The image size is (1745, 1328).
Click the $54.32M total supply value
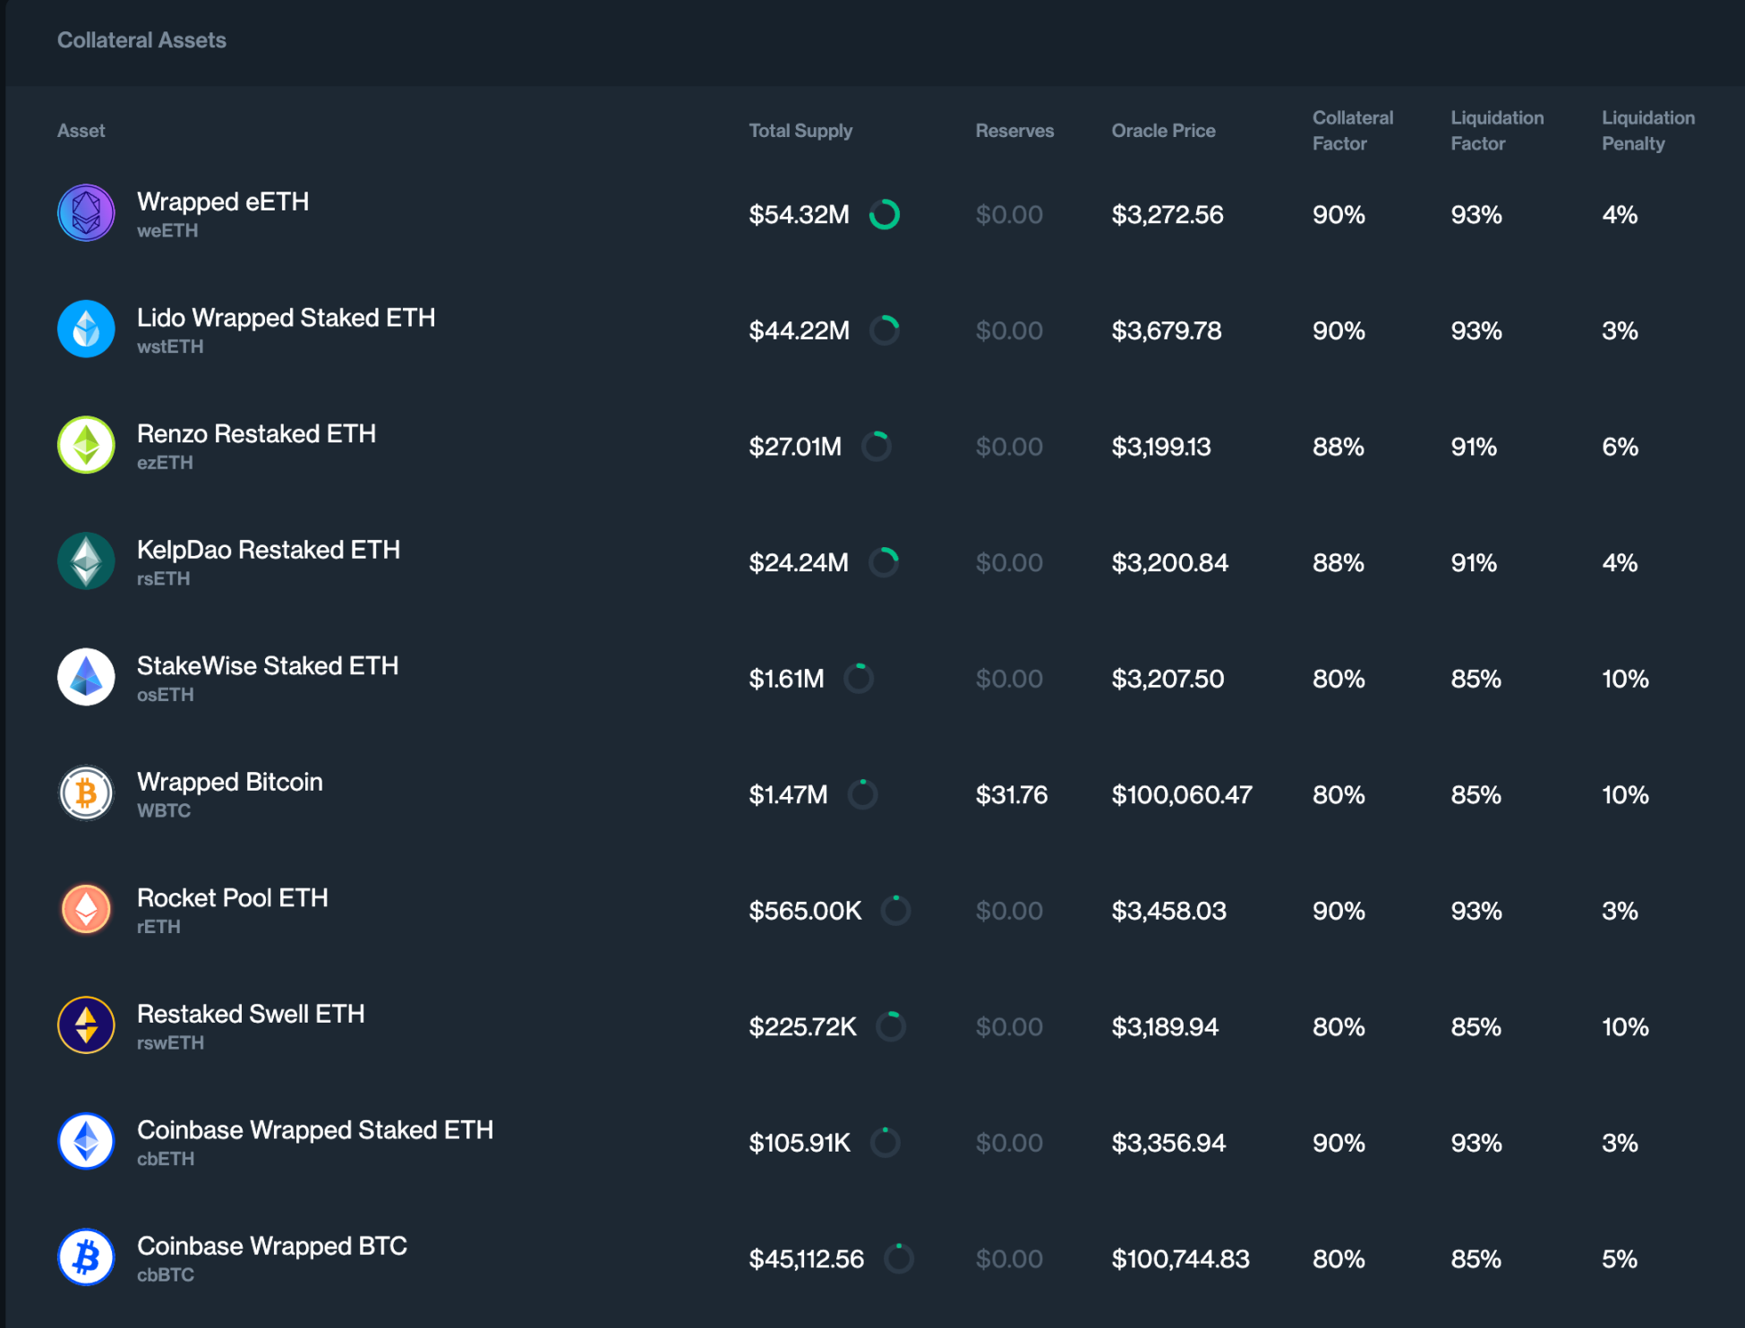point(799,215)
